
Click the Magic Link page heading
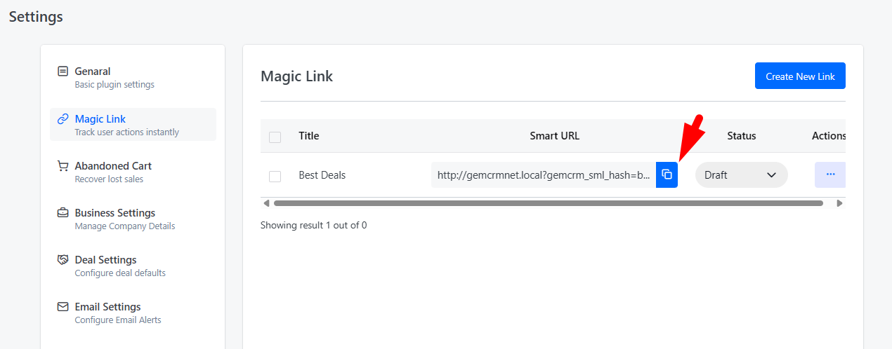(x=296, y=76)
